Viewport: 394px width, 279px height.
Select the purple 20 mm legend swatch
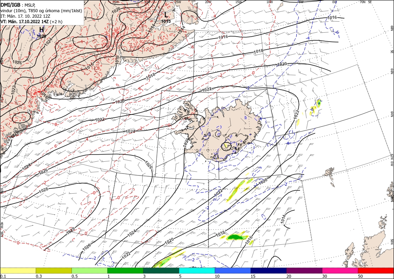304,270
